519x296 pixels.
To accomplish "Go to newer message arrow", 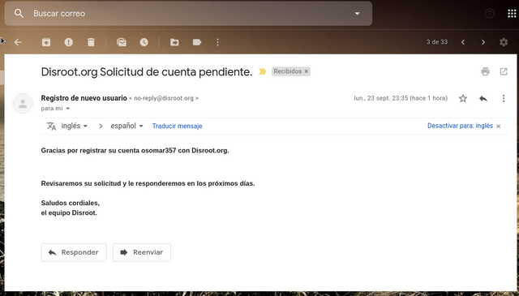I will click(463, 42).
